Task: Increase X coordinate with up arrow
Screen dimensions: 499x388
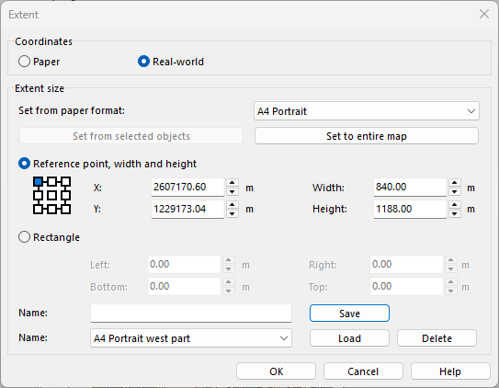Action: (232, 183)
